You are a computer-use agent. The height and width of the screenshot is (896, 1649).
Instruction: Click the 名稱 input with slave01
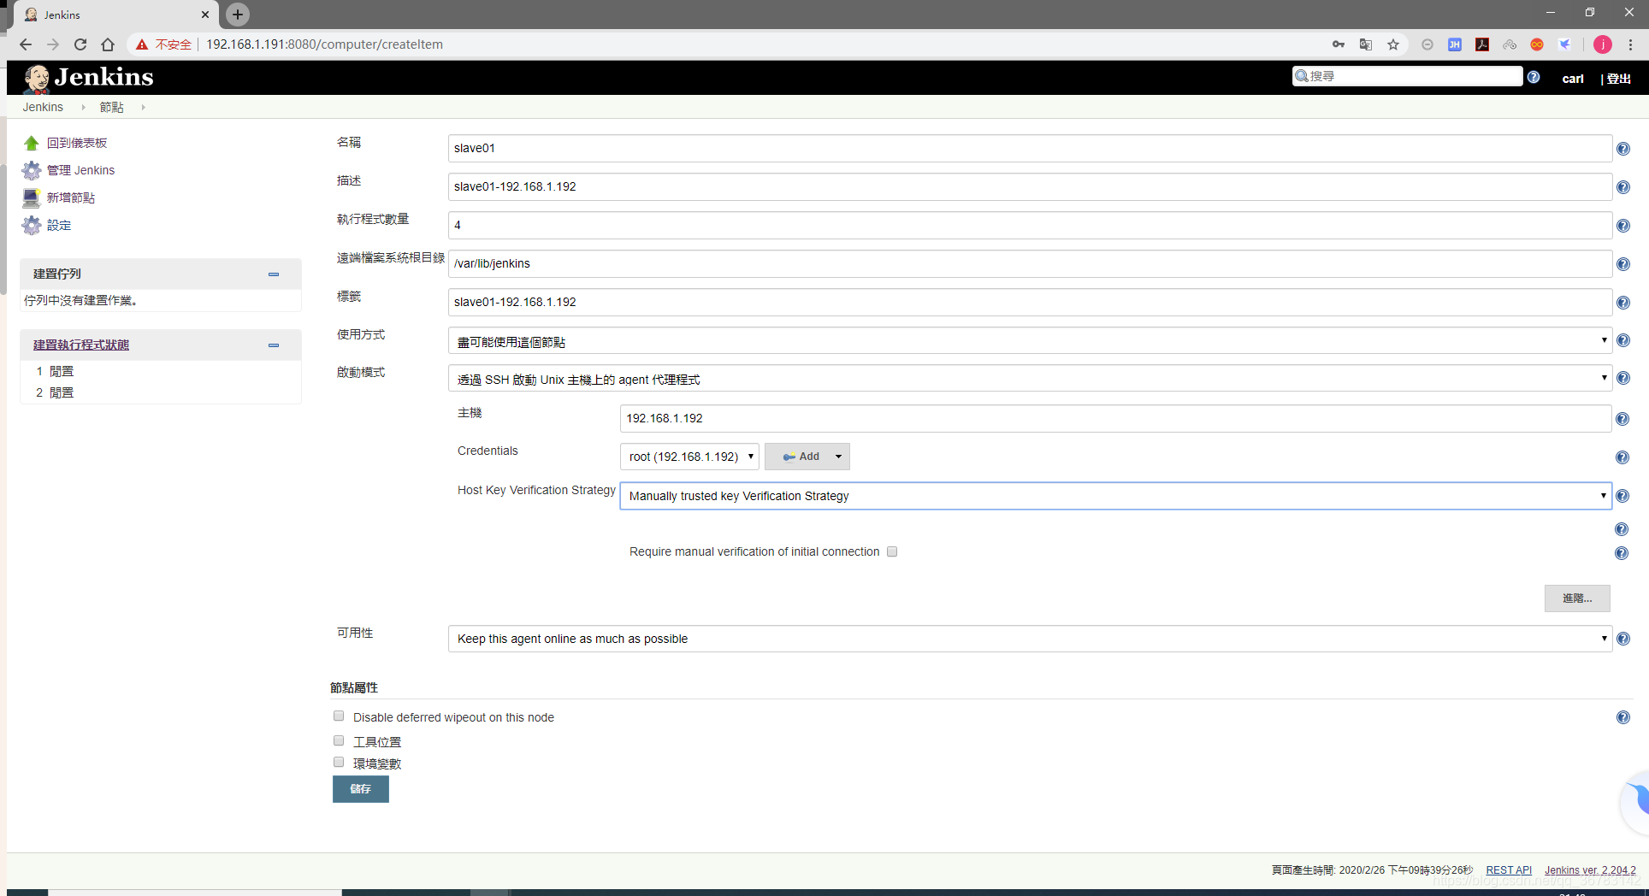tap(1030, 148)
